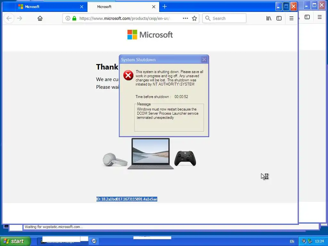Click the first system tray icon
328x246 pixels.
pos(304,241)
